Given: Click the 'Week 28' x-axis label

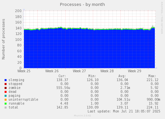Looking at the screenshot, I should pyautogui.click(x=107, y=71).
